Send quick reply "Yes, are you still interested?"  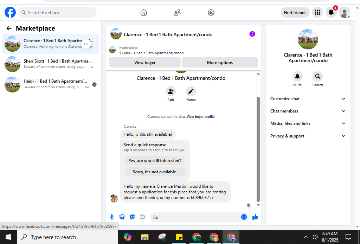coord(155,160)
